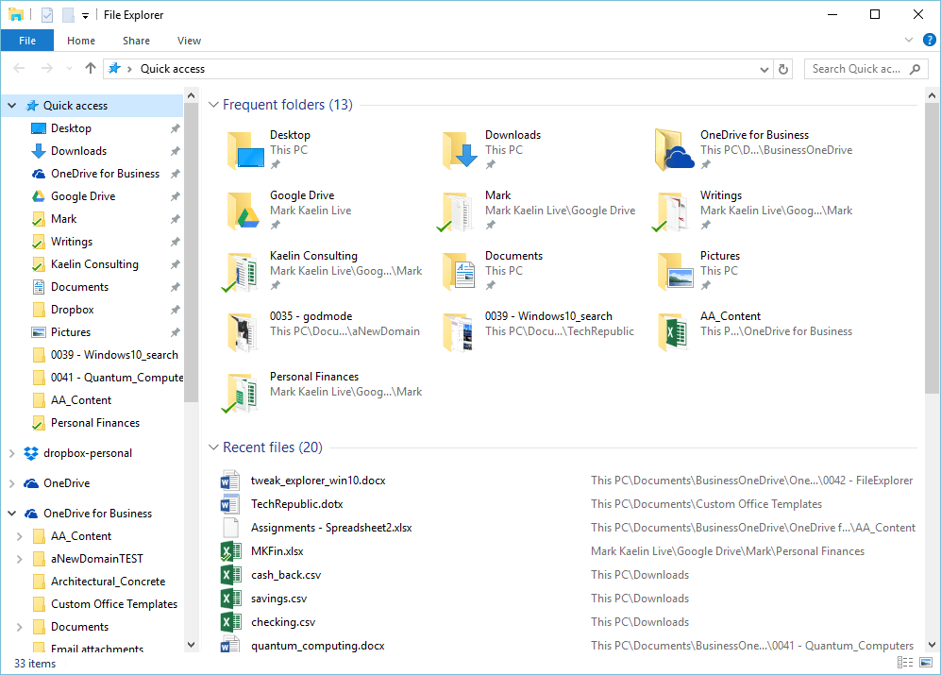Collapse the Frequent folders section
Image resolution: width=941 pixels, height=675 pixels.
click(213, 105)
